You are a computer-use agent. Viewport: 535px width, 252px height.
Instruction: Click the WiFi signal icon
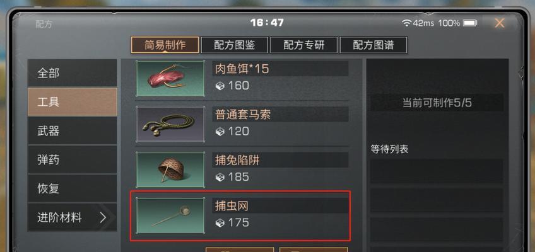click(407, 23)
